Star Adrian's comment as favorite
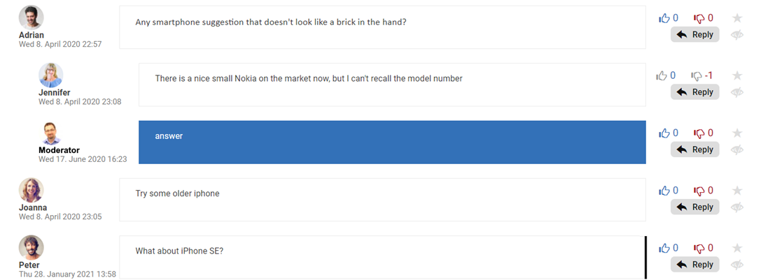This screenshot has height=280, width=761. pos(736,18)
